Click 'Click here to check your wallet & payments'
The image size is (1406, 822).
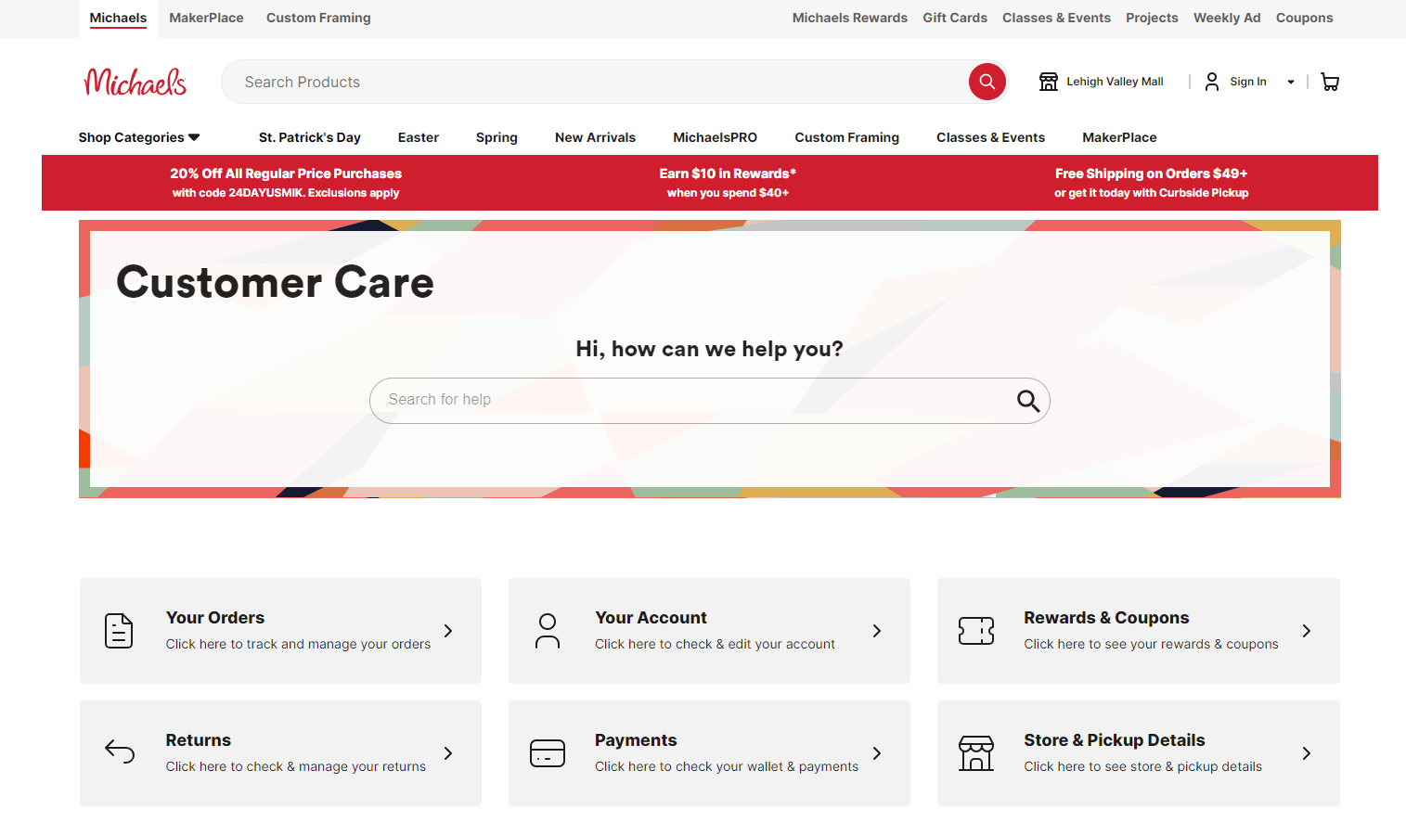click(727, 766)
